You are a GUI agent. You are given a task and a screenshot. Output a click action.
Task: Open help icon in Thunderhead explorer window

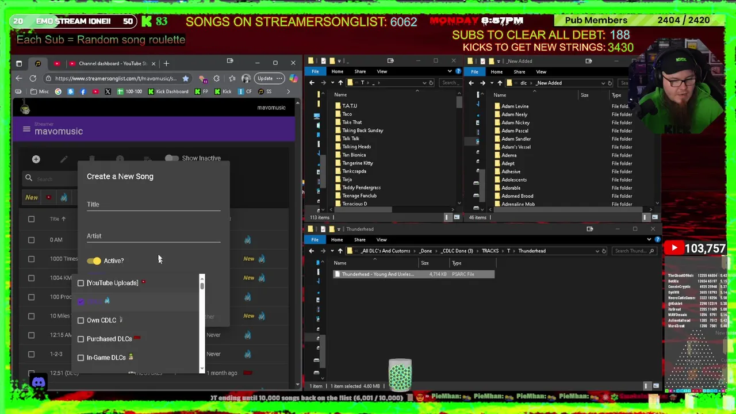657,239
